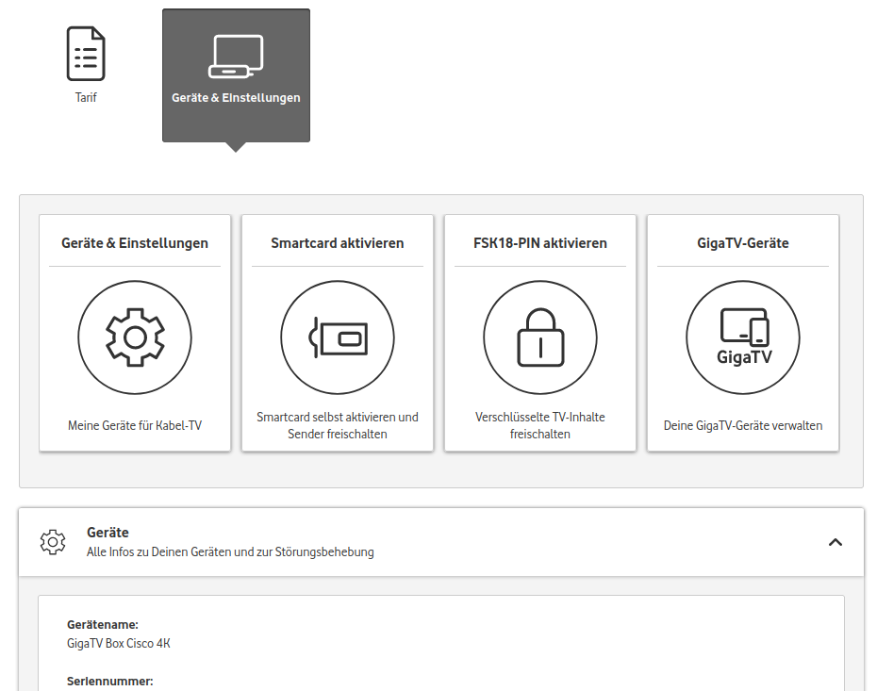
Task: Click 'Meine Geräte für Kabel-TV' text
Action: pyautogui.click(x=135, y=425)
